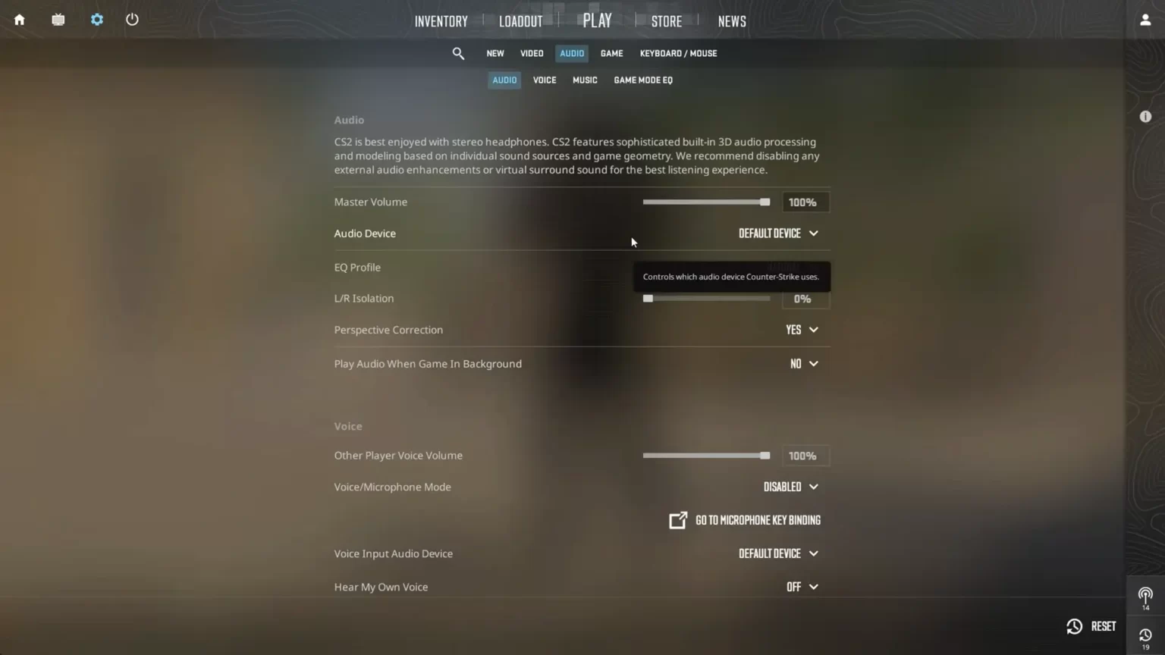The height and width of the screenshot is (655, 1165).
Task: Click the info icon on right sidebar
Action: pos(1145,117)
